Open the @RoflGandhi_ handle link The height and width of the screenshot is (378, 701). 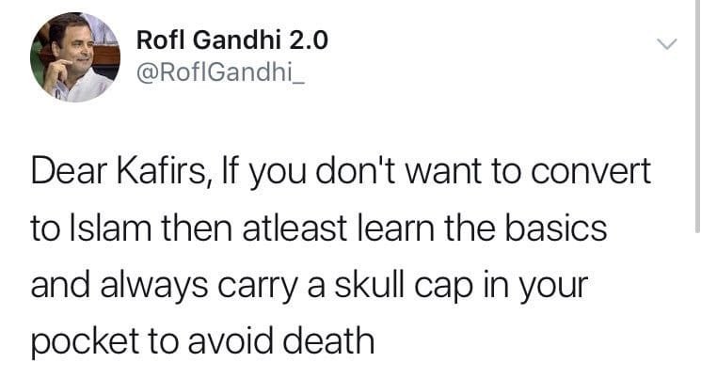220,72
